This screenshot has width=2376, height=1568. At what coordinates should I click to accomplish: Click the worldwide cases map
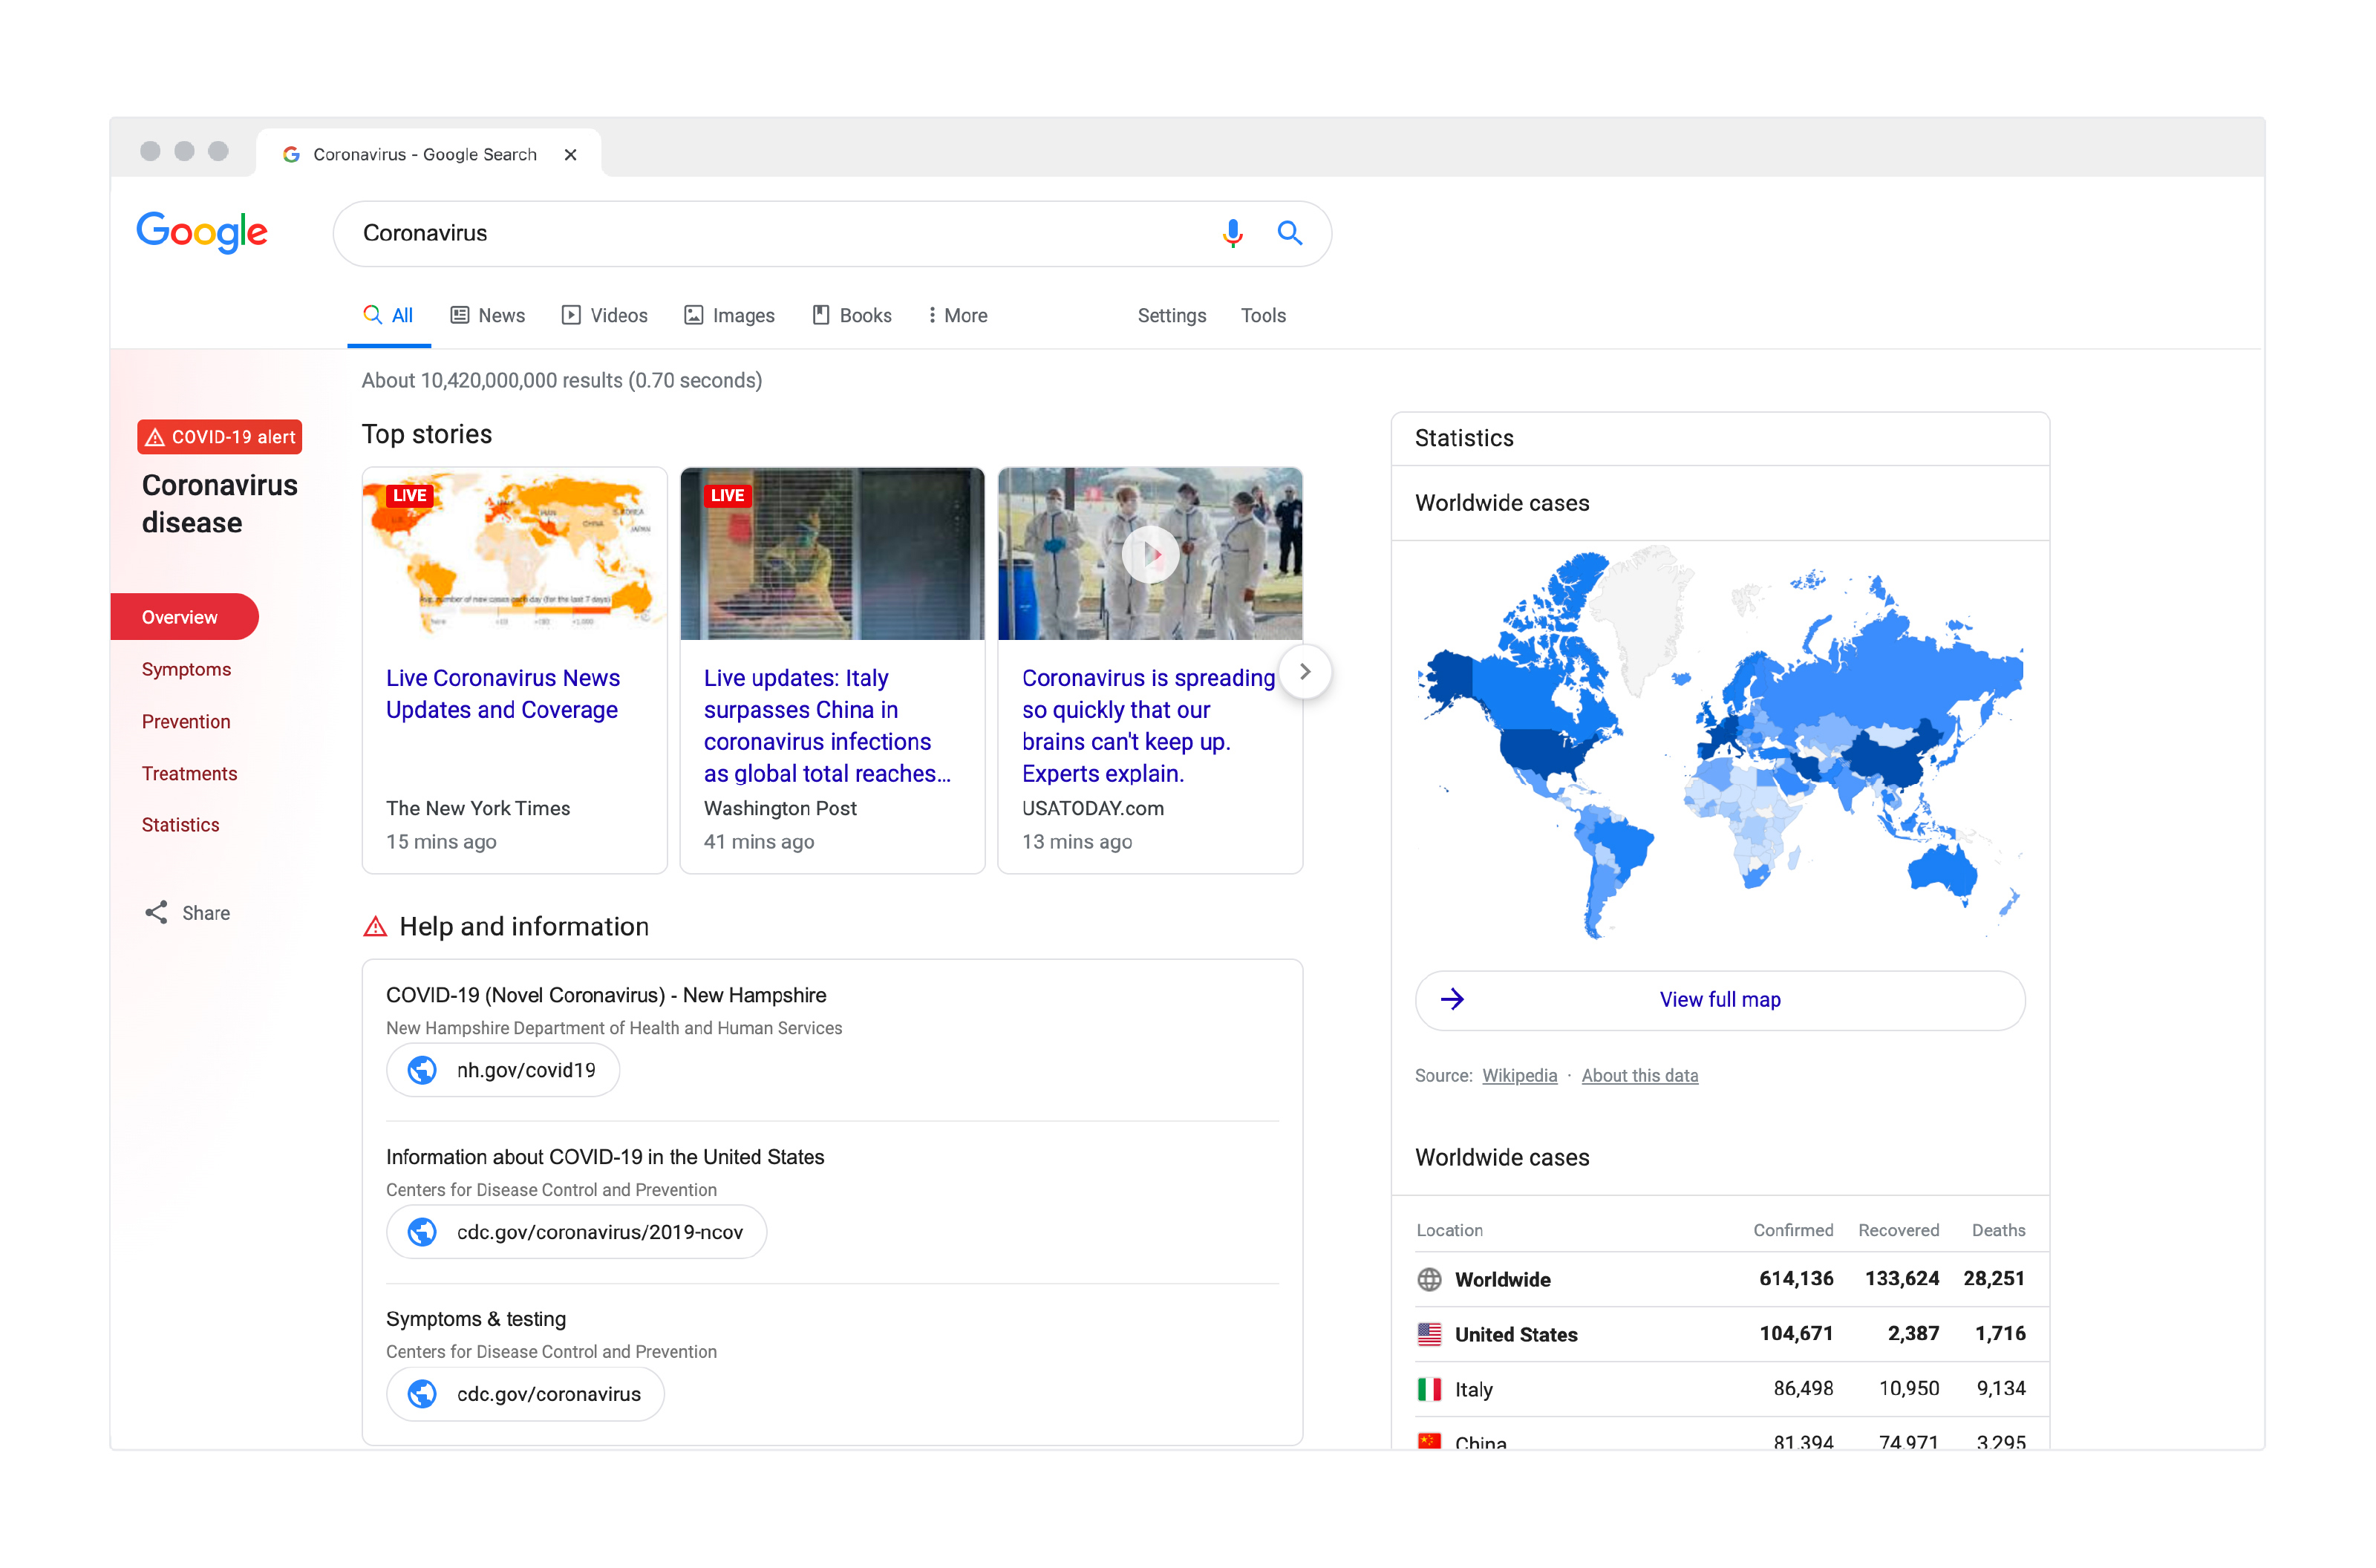coord(1719,745)
